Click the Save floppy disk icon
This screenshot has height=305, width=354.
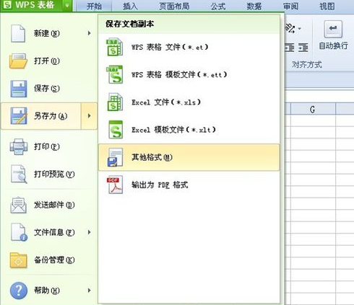tap(19, 89)
